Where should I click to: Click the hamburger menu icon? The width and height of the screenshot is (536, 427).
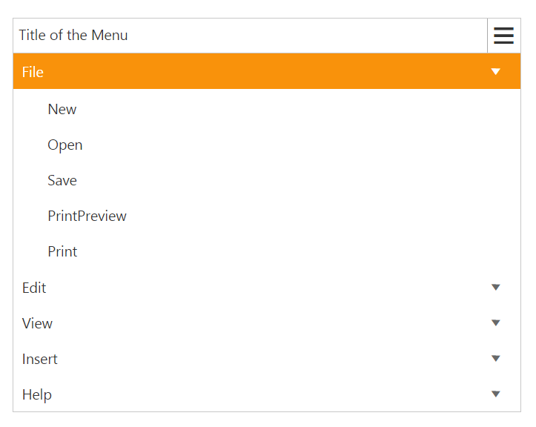(x=503, y=36)
